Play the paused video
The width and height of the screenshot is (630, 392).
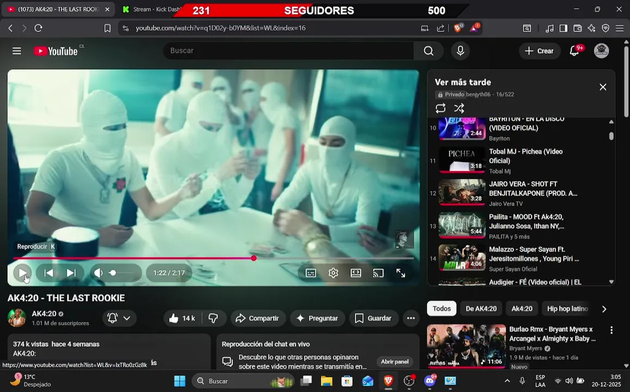(x=22, y=273)
